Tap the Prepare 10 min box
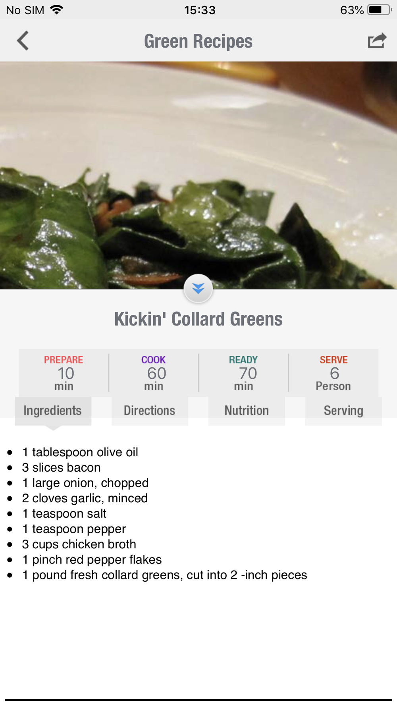397x706 pixels. tap(64, 373)
